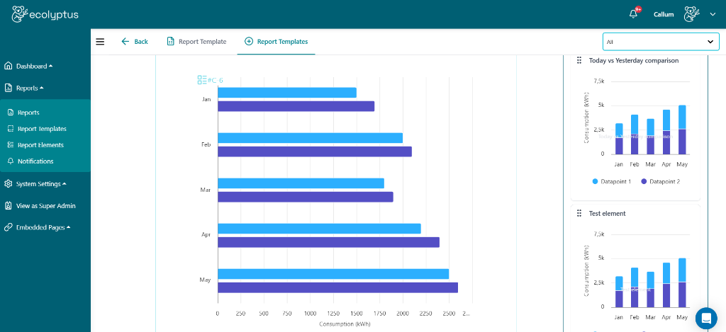Viewport: 726px width, 332px height.
Task: Go Back using the arrow button
Action: (x=134, y=42)
